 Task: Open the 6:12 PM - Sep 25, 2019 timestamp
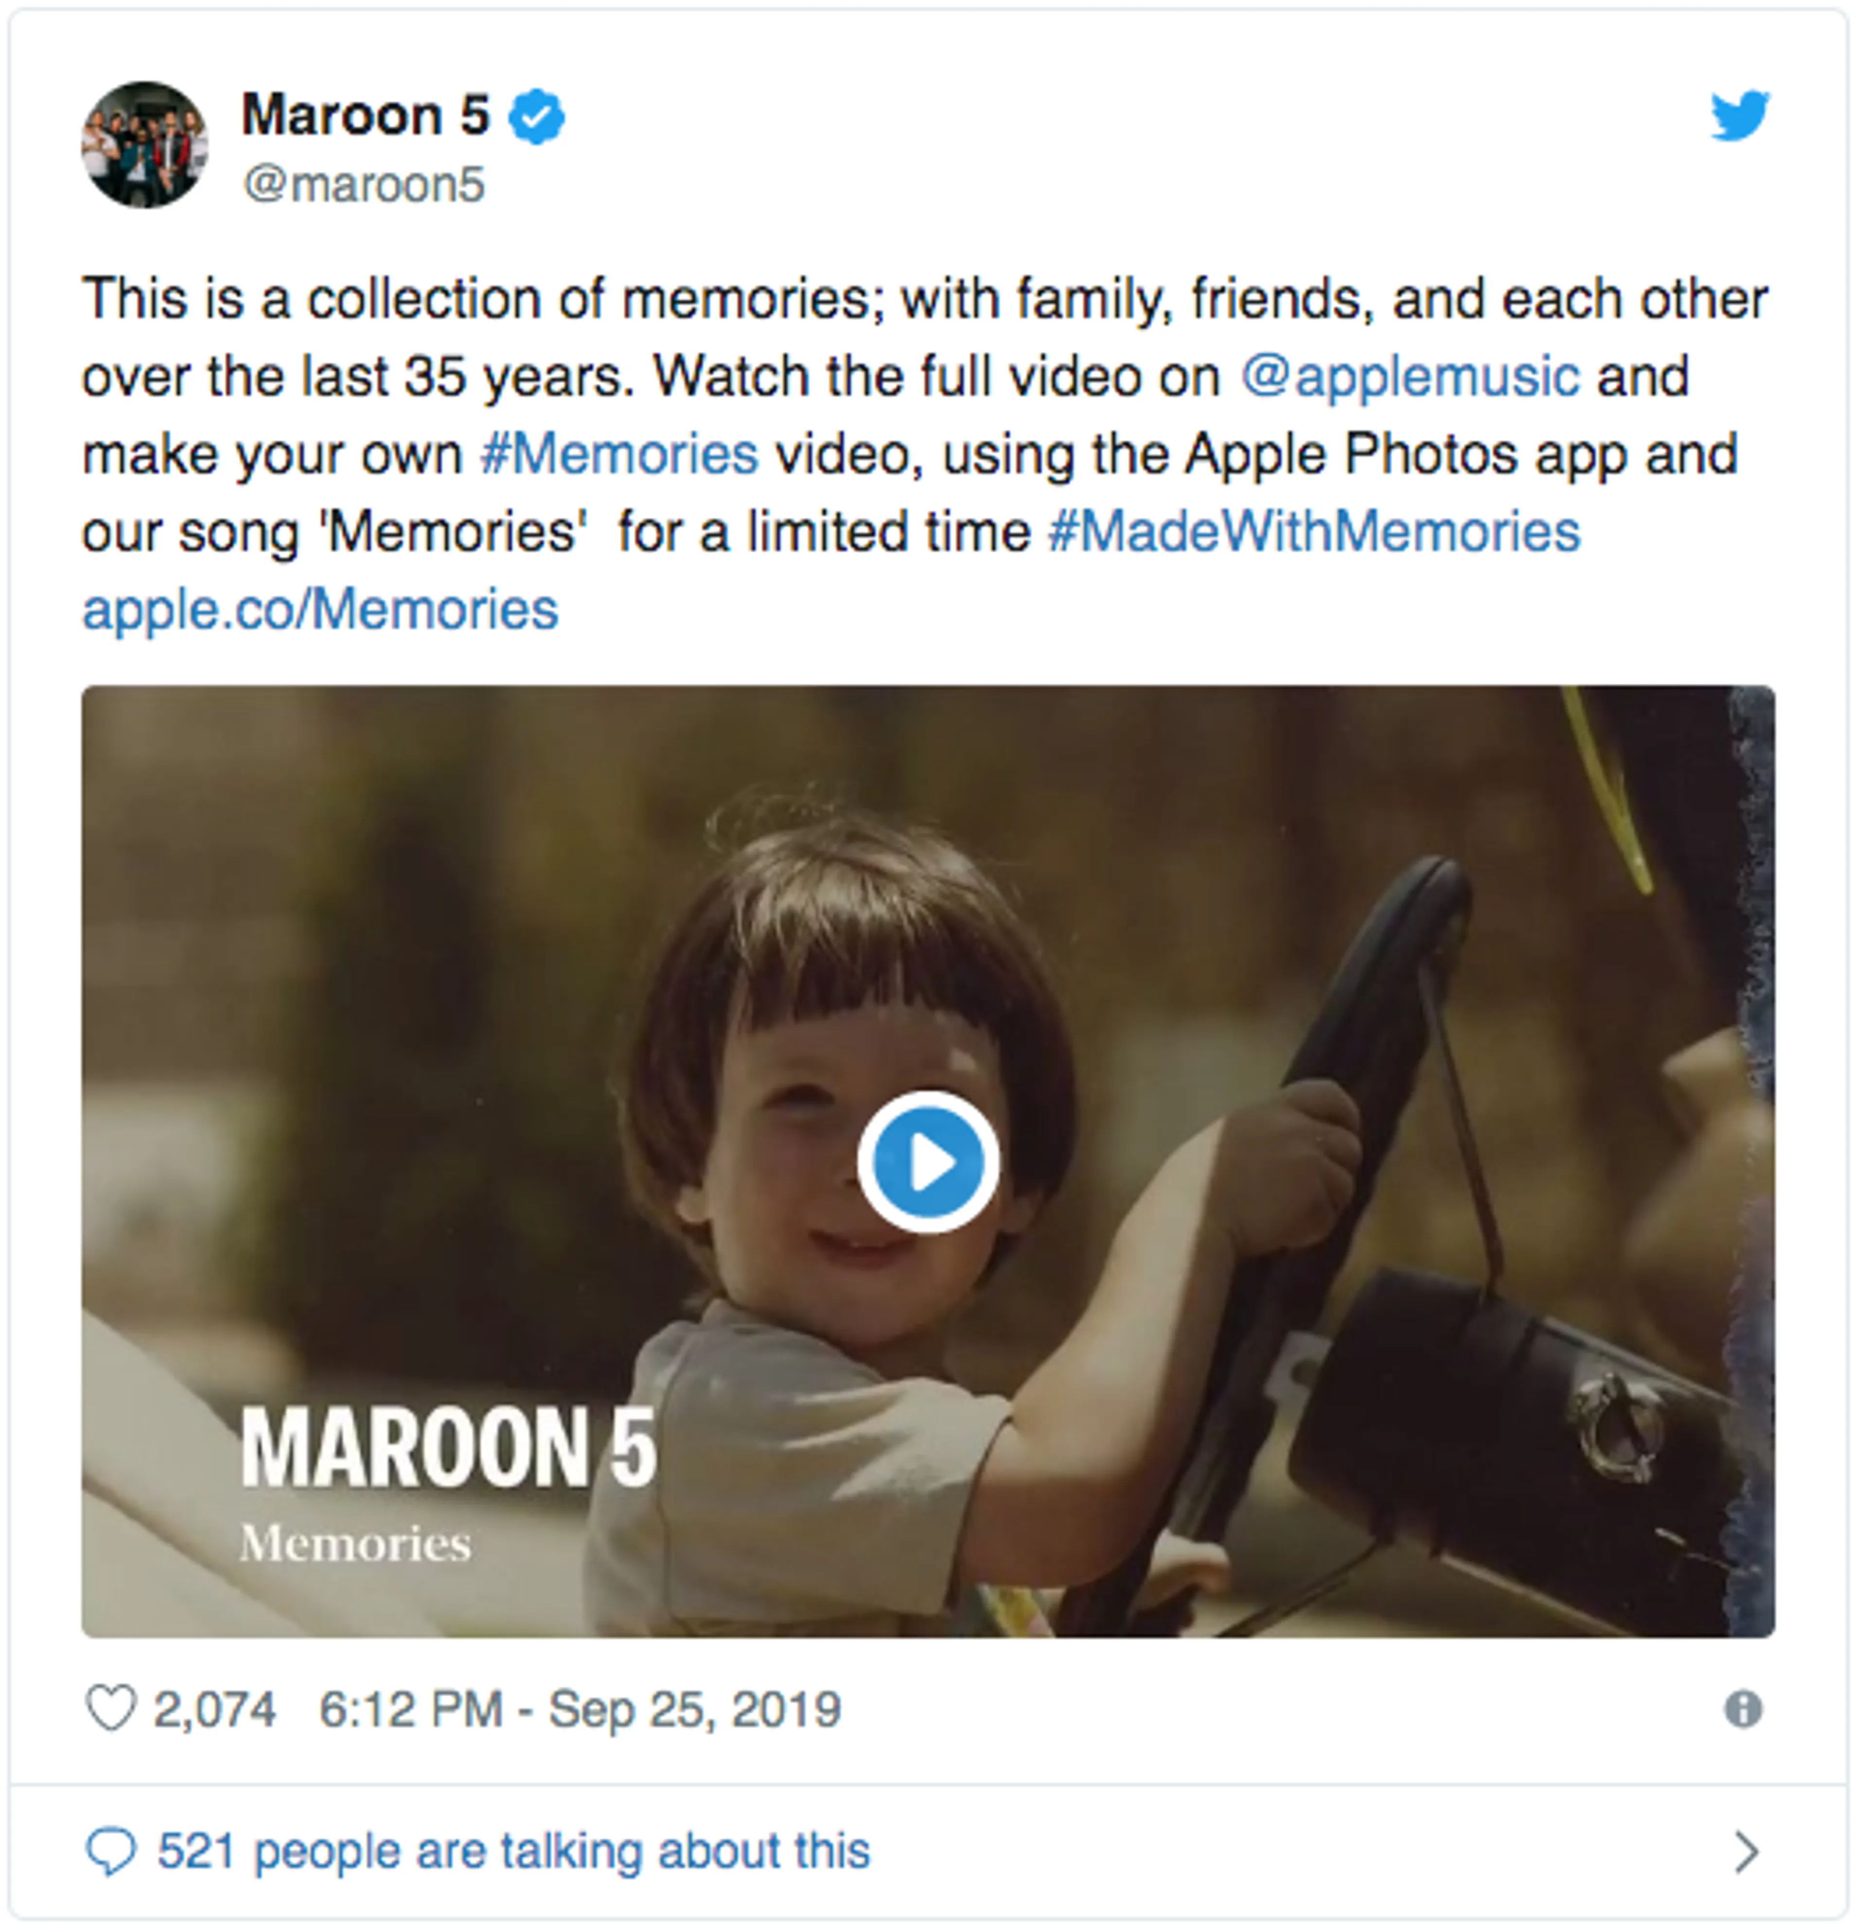click(580, 1709)
